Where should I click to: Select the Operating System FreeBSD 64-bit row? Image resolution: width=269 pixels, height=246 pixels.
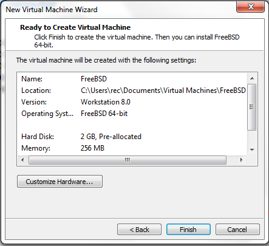[x=132, y=114]
